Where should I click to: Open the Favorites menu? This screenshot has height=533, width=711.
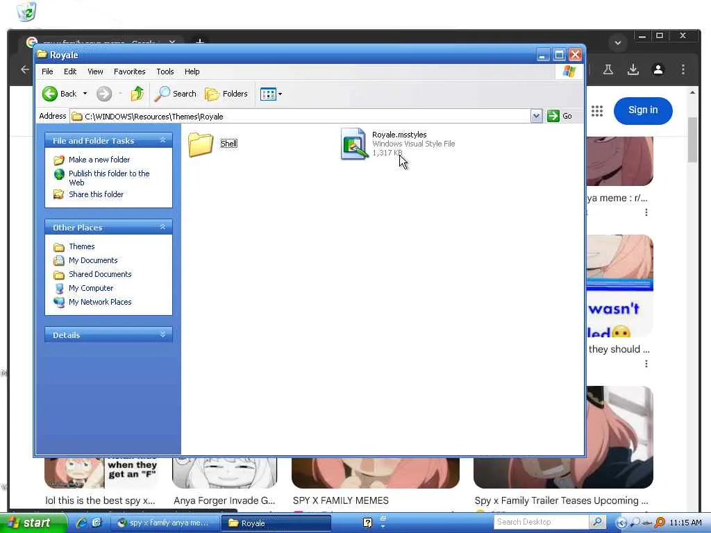(130, 71)
